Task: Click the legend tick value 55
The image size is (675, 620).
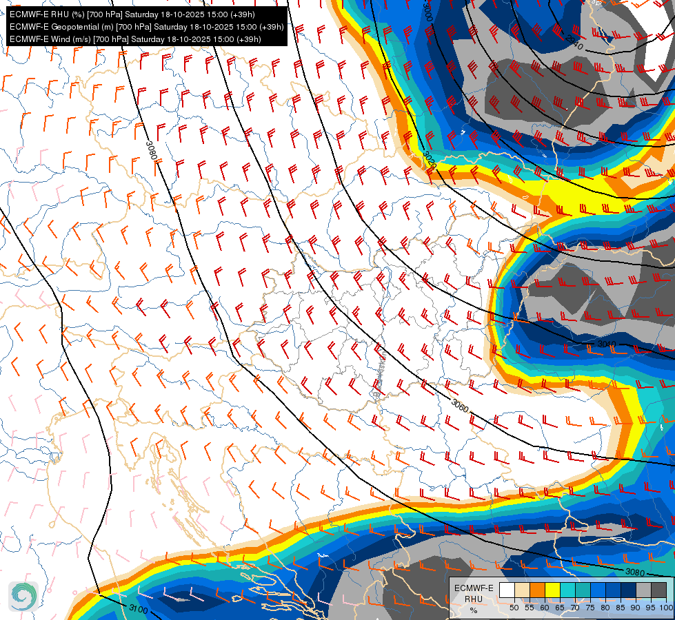Action: point(530,608)
